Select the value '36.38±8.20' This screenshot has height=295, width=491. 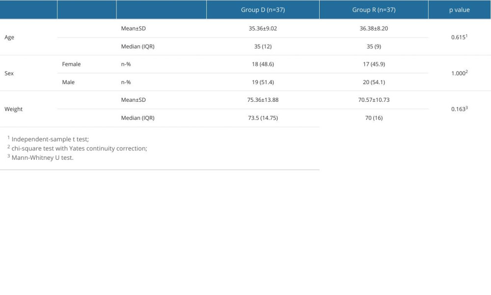(374, 29)
